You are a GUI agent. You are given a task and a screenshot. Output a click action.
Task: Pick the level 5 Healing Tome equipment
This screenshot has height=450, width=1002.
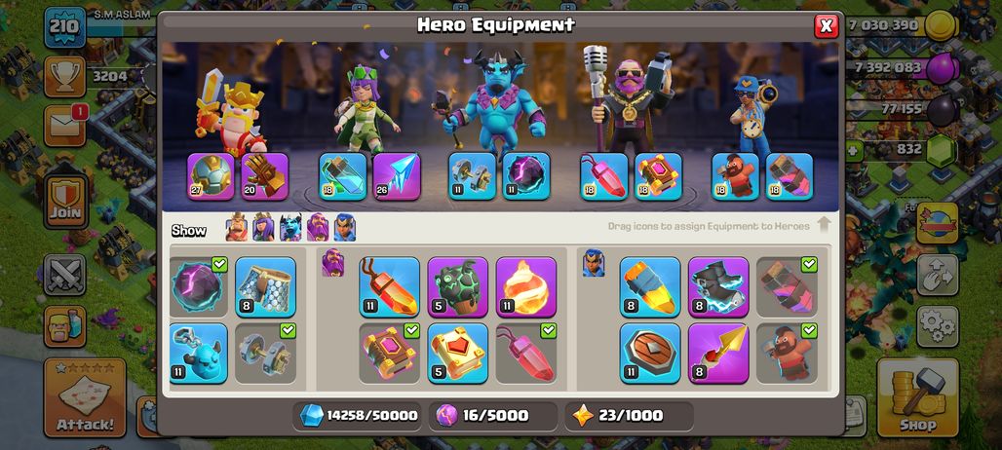click(x=457, y=353)
